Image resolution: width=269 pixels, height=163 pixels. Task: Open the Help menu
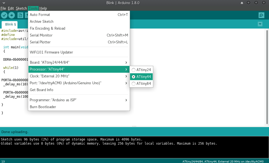point(43,8)
